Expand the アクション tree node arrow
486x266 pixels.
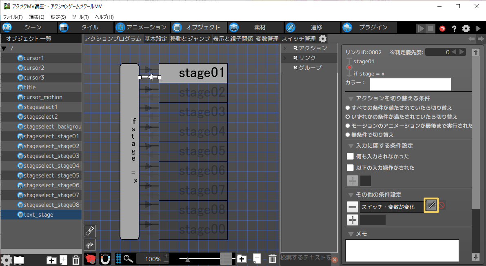coord(285,48)
